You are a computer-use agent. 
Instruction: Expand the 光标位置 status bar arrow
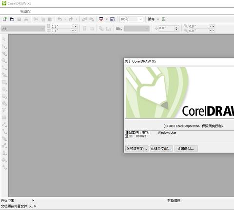pyautogui.click(x=33, y=200)
